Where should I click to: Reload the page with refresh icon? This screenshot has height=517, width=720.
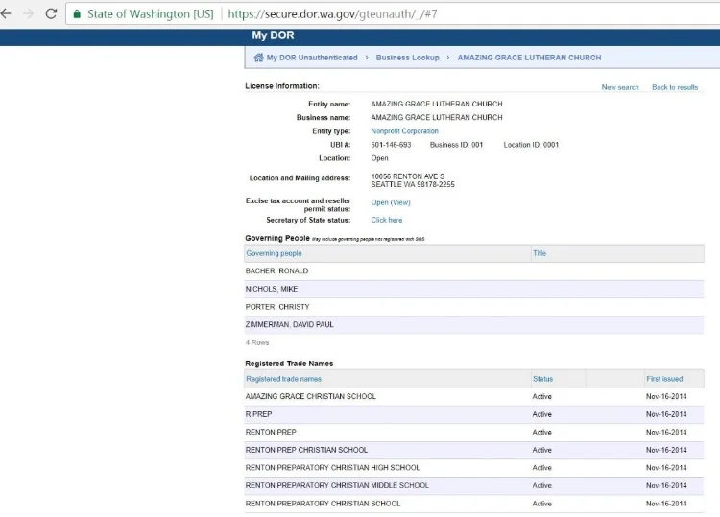click(x=51, y=13)
